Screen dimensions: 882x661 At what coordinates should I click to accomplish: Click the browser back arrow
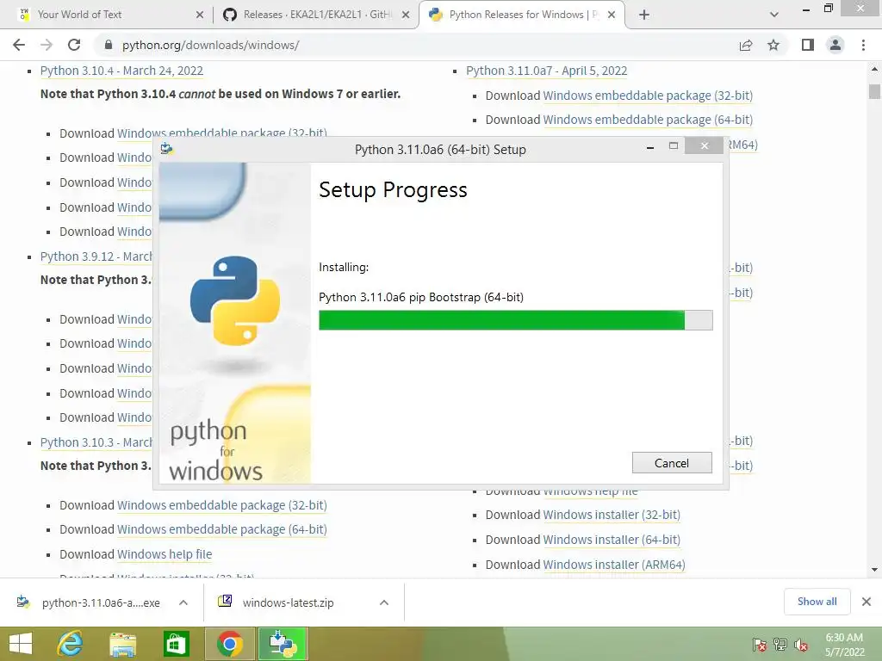click(19, 45)
